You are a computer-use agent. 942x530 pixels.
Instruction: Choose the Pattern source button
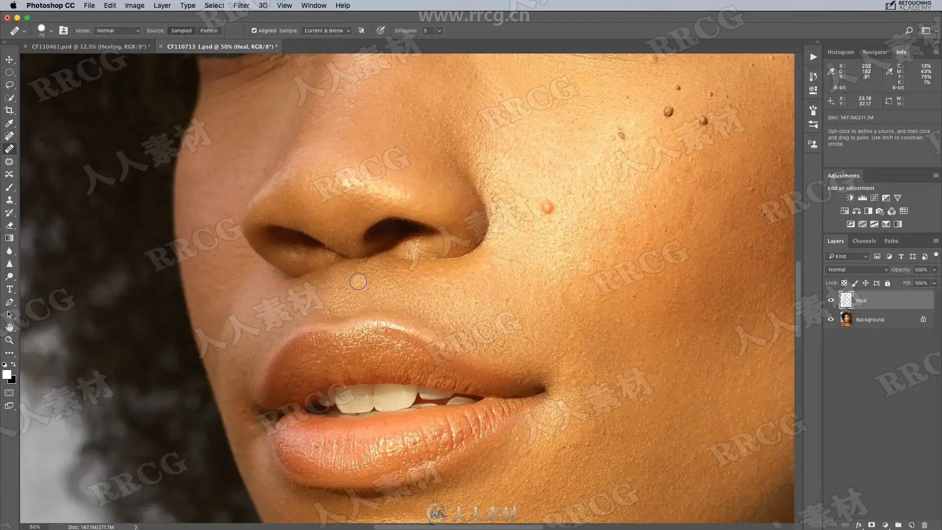(209, 30)
